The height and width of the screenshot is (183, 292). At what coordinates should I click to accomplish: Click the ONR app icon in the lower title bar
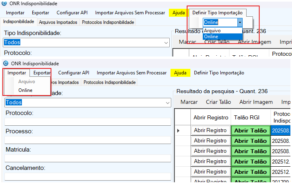[6, 63]
